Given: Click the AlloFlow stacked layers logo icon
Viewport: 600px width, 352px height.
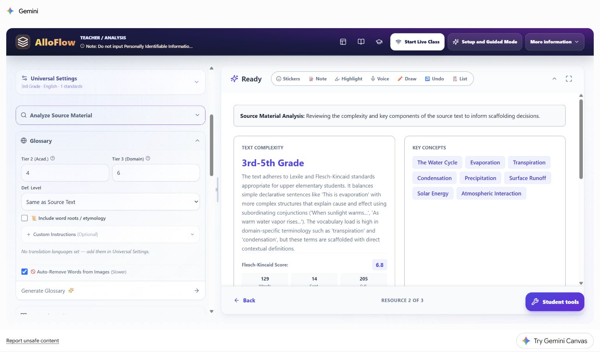Looking at the screenshot, I should pos(23,42).
